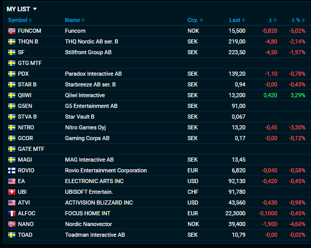Select the FUNCOM symbol

(x=30, y=31)
